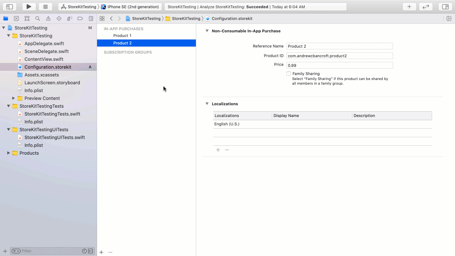
Task: Open the Symbol navigator
Action: [x=27, y=18]
